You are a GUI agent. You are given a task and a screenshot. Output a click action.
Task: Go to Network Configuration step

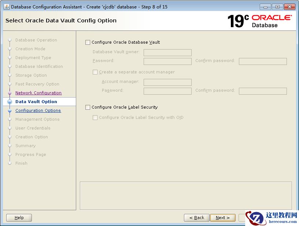point(38,93)
